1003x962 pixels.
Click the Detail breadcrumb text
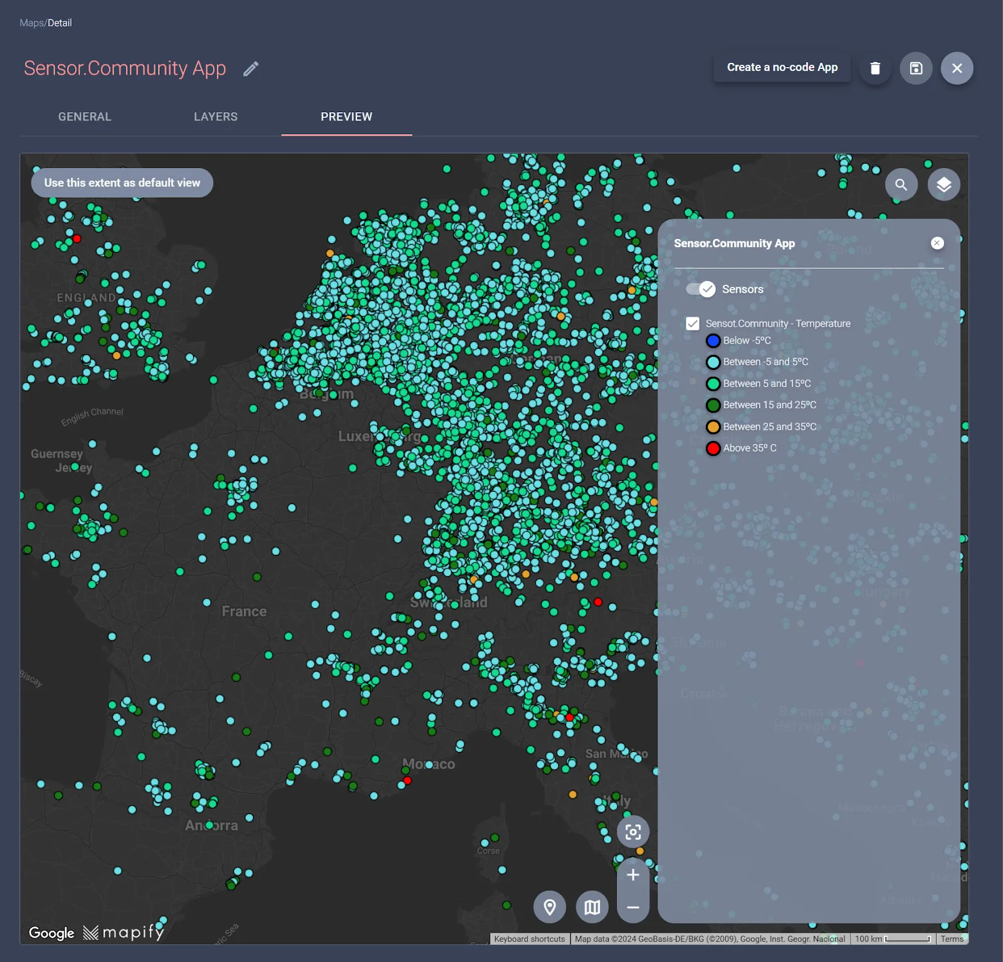coord(60,23)
